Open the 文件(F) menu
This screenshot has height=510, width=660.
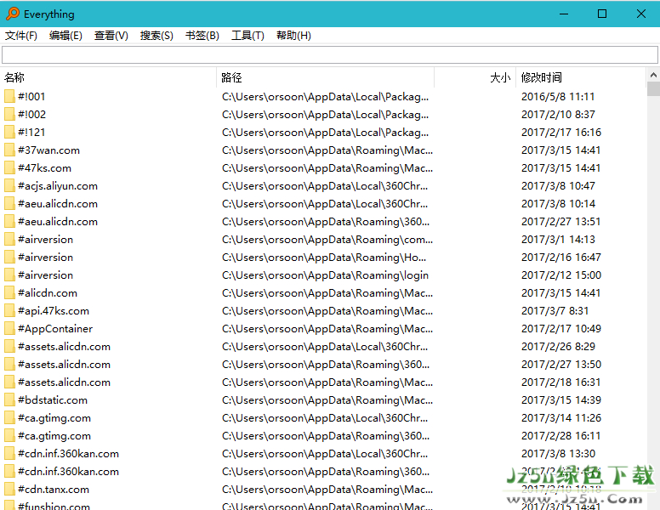21,36
